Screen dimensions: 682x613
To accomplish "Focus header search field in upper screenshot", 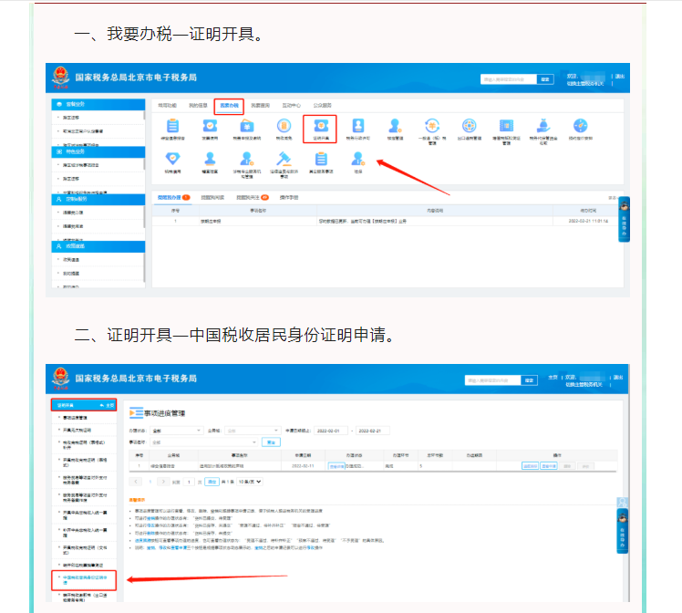I will (509, 79).
